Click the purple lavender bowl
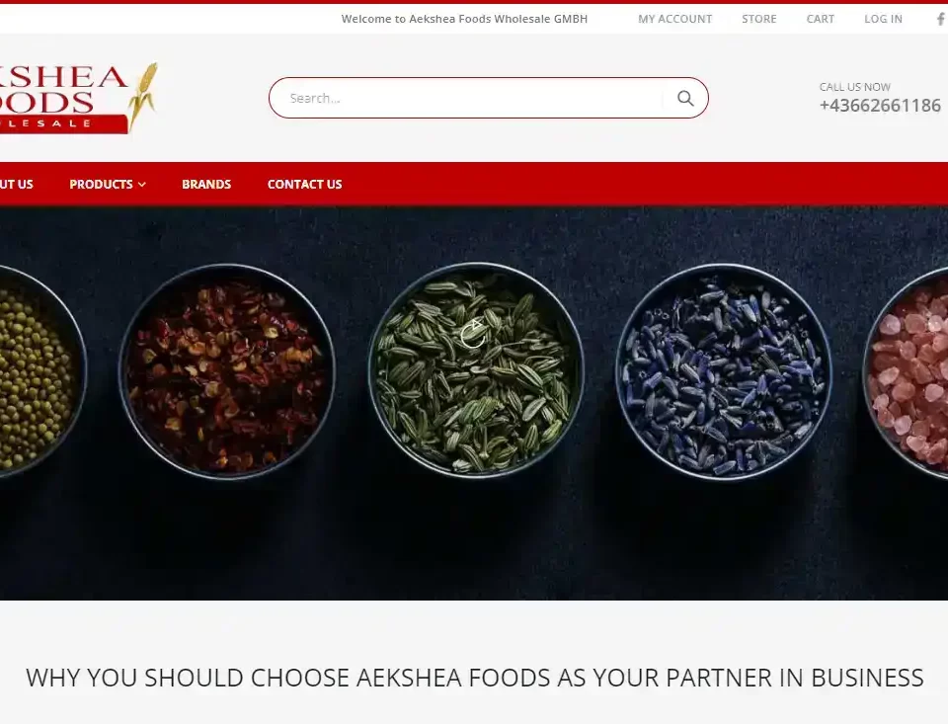 (x=724, y=371)
